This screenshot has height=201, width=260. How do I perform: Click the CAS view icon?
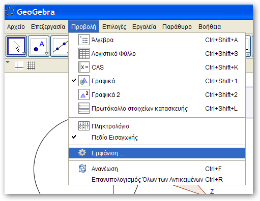pyautogui.click(x=84, y=67)
